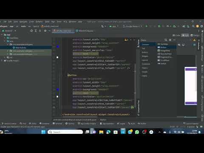Choose TextView from Palette list
The height and width of the screenshot is (153, 204).
coord(163,44)
